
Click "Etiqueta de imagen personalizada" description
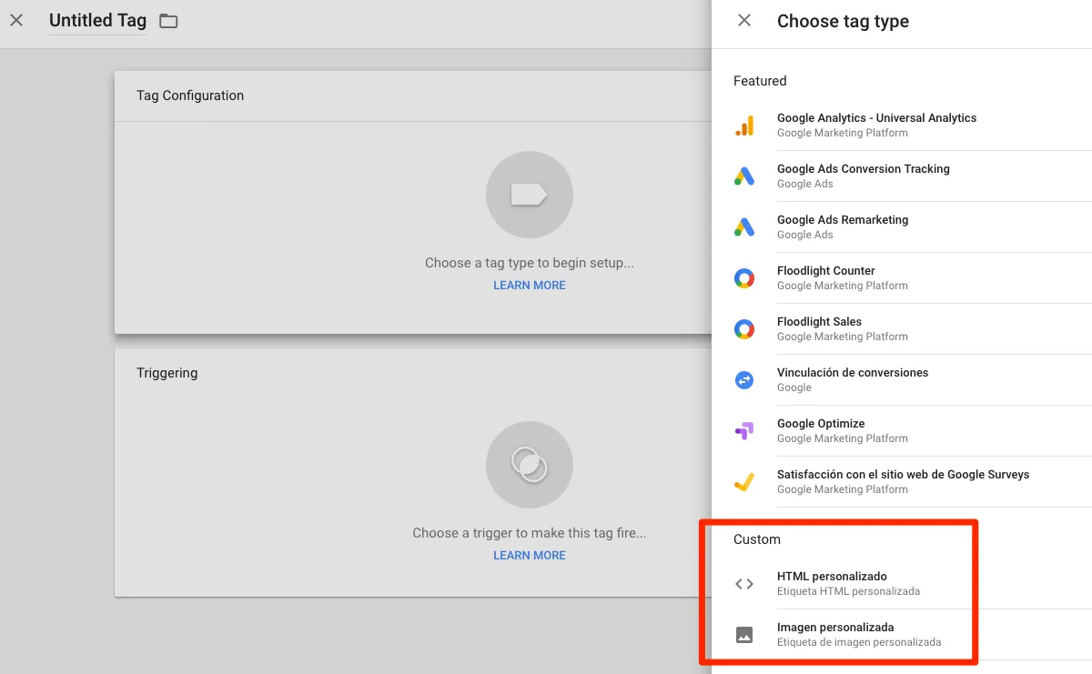(859, 642)
